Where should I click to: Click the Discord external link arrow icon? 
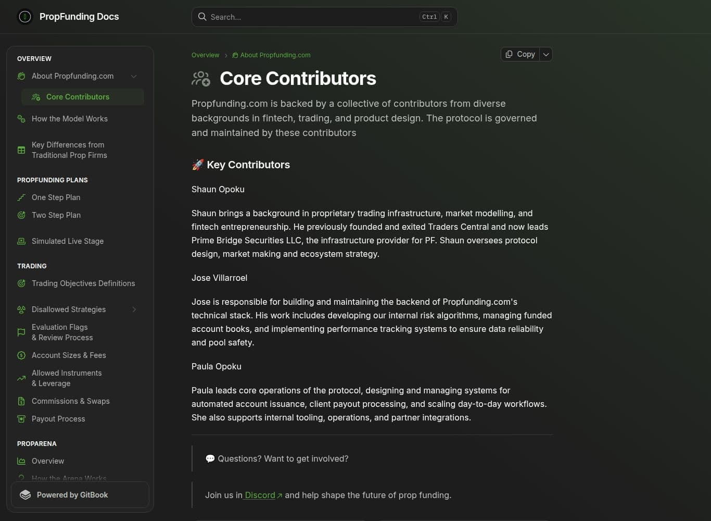(x=280, y=495)
